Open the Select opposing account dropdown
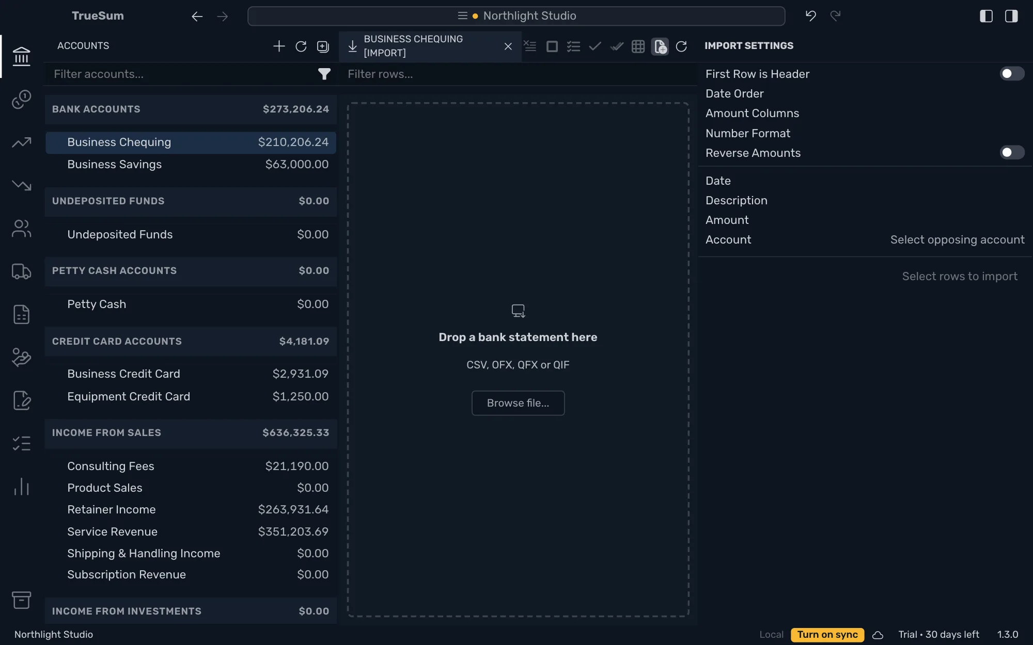Viewport: 1033px width, 645px height. (x=957, y=240)
